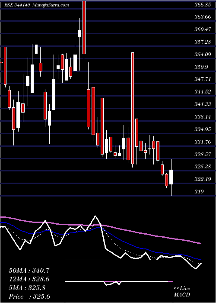Click the 357.28 price level label
Image resolution: width=216 pixels, height=303 pixels.
(202, 42)
